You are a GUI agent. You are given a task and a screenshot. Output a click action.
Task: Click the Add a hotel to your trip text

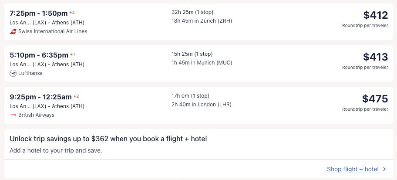pyautogui.click(x=56, y=151)
